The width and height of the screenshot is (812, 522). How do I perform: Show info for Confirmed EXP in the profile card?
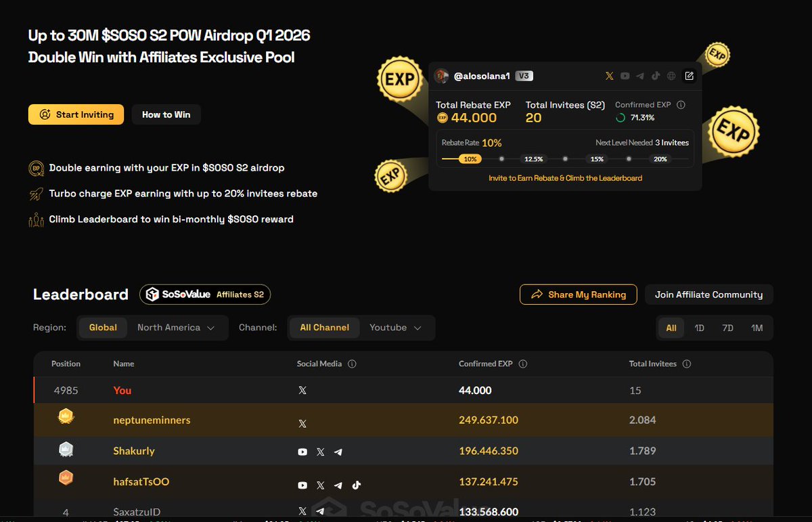(681, 105)
